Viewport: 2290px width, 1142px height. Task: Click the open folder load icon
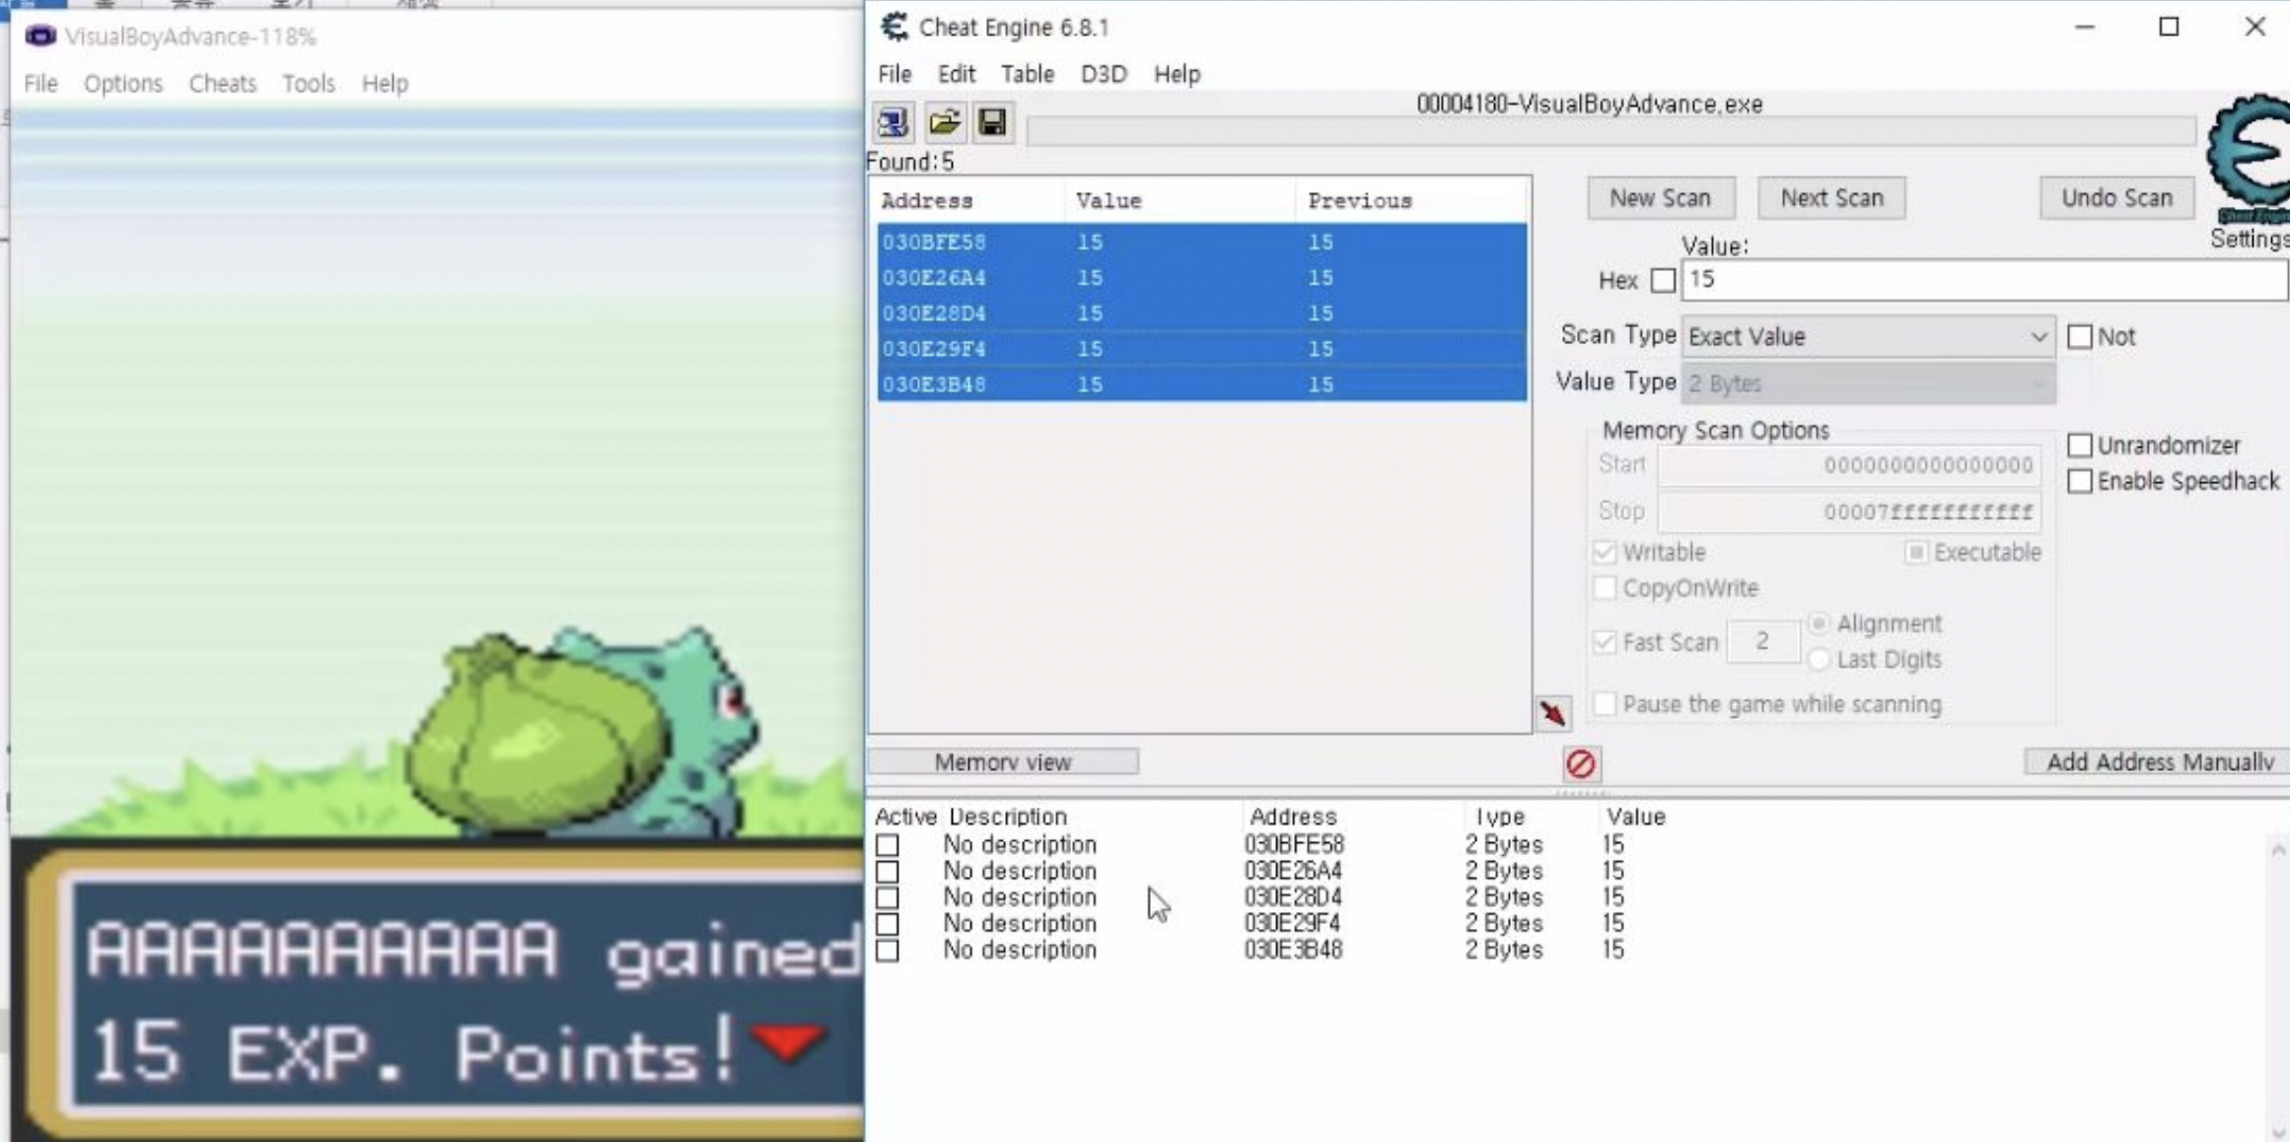pos(944,122)
